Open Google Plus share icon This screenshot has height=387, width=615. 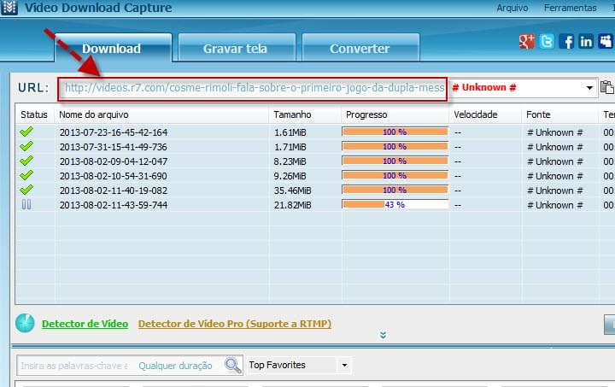pos(527,41)
